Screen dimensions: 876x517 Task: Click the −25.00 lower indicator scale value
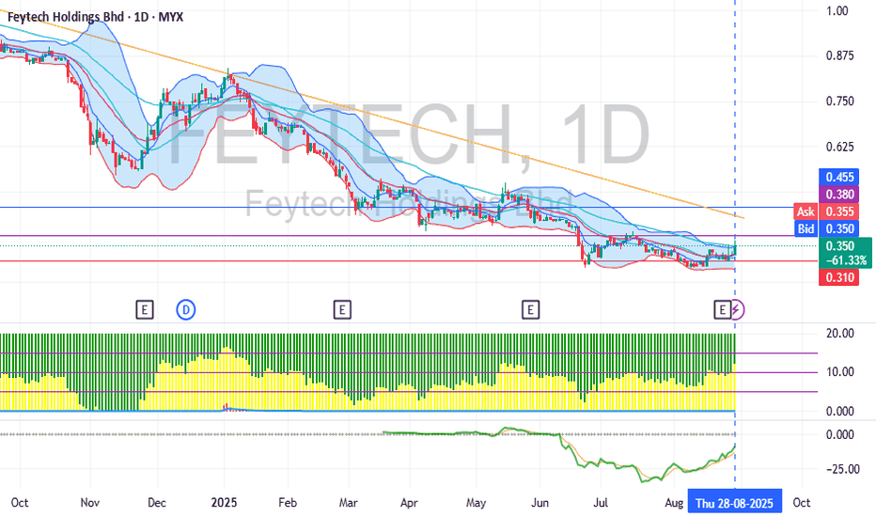[x=842, y=469]
